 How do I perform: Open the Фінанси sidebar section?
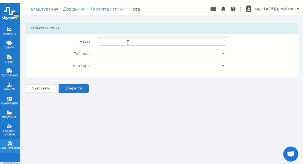9,87
